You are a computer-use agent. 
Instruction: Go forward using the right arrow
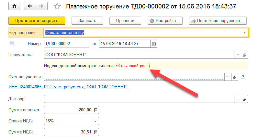41,6
